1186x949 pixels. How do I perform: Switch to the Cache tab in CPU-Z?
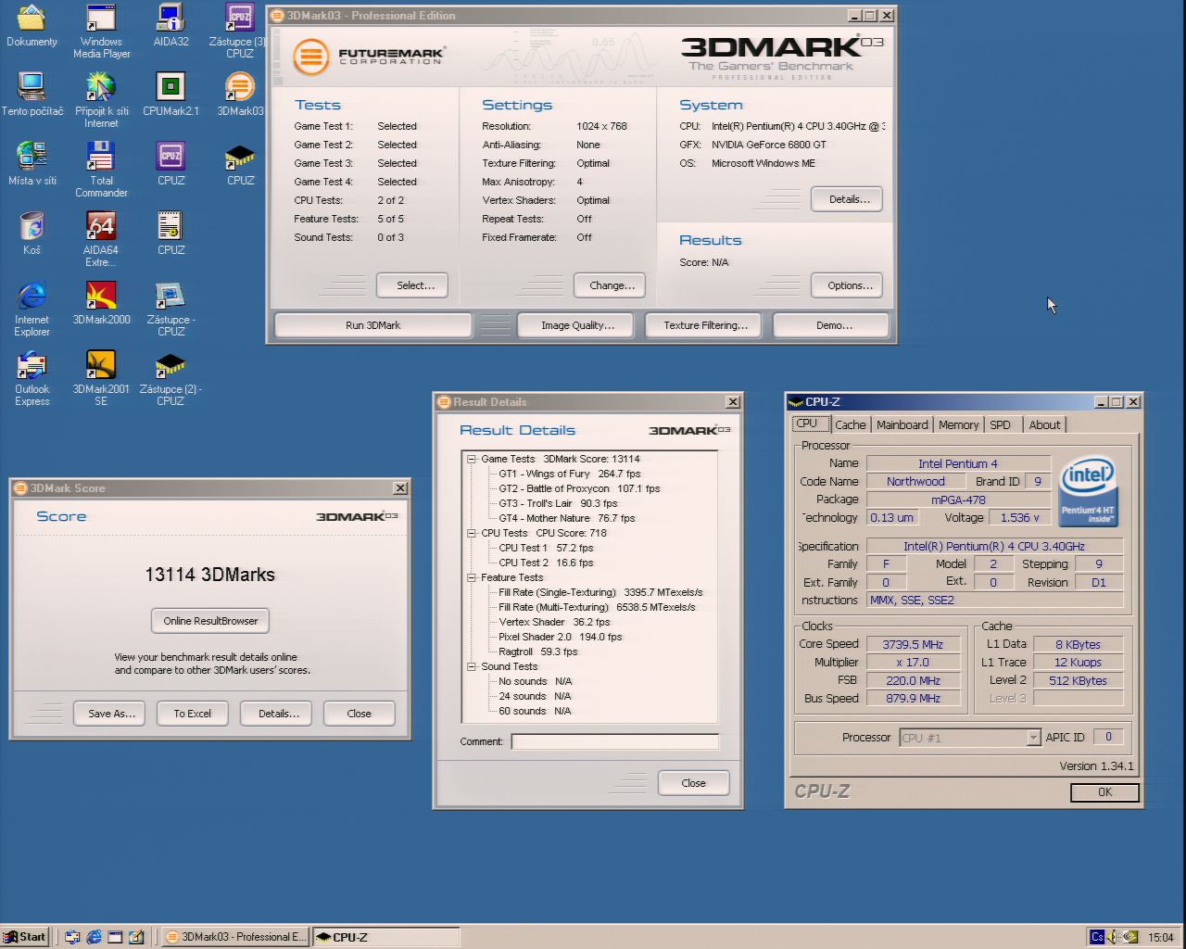pyautogui.click(x=850, y=424)
